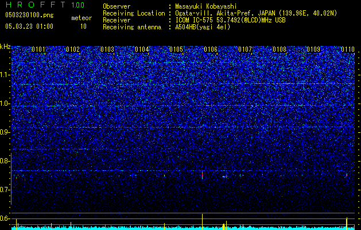361x230 pixels.
Task: Click the 0.7 kHz axis label
Action: click(5, 190)
